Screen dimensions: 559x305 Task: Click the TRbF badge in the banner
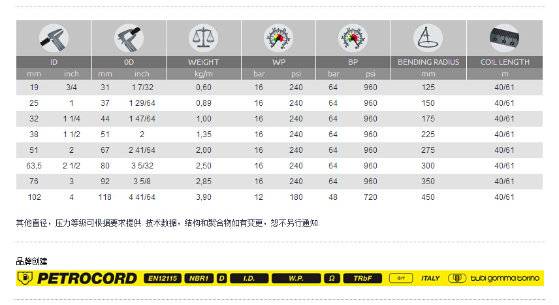pyautogui.click(x=362, y=278)
